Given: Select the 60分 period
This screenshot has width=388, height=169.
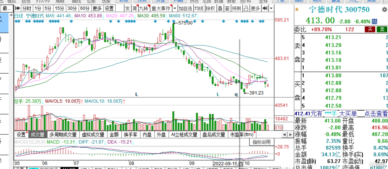Looking at the screenshot, I should click(85, 8).
